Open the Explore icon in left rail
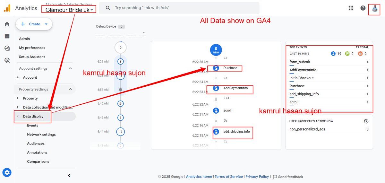 (7, 48)
